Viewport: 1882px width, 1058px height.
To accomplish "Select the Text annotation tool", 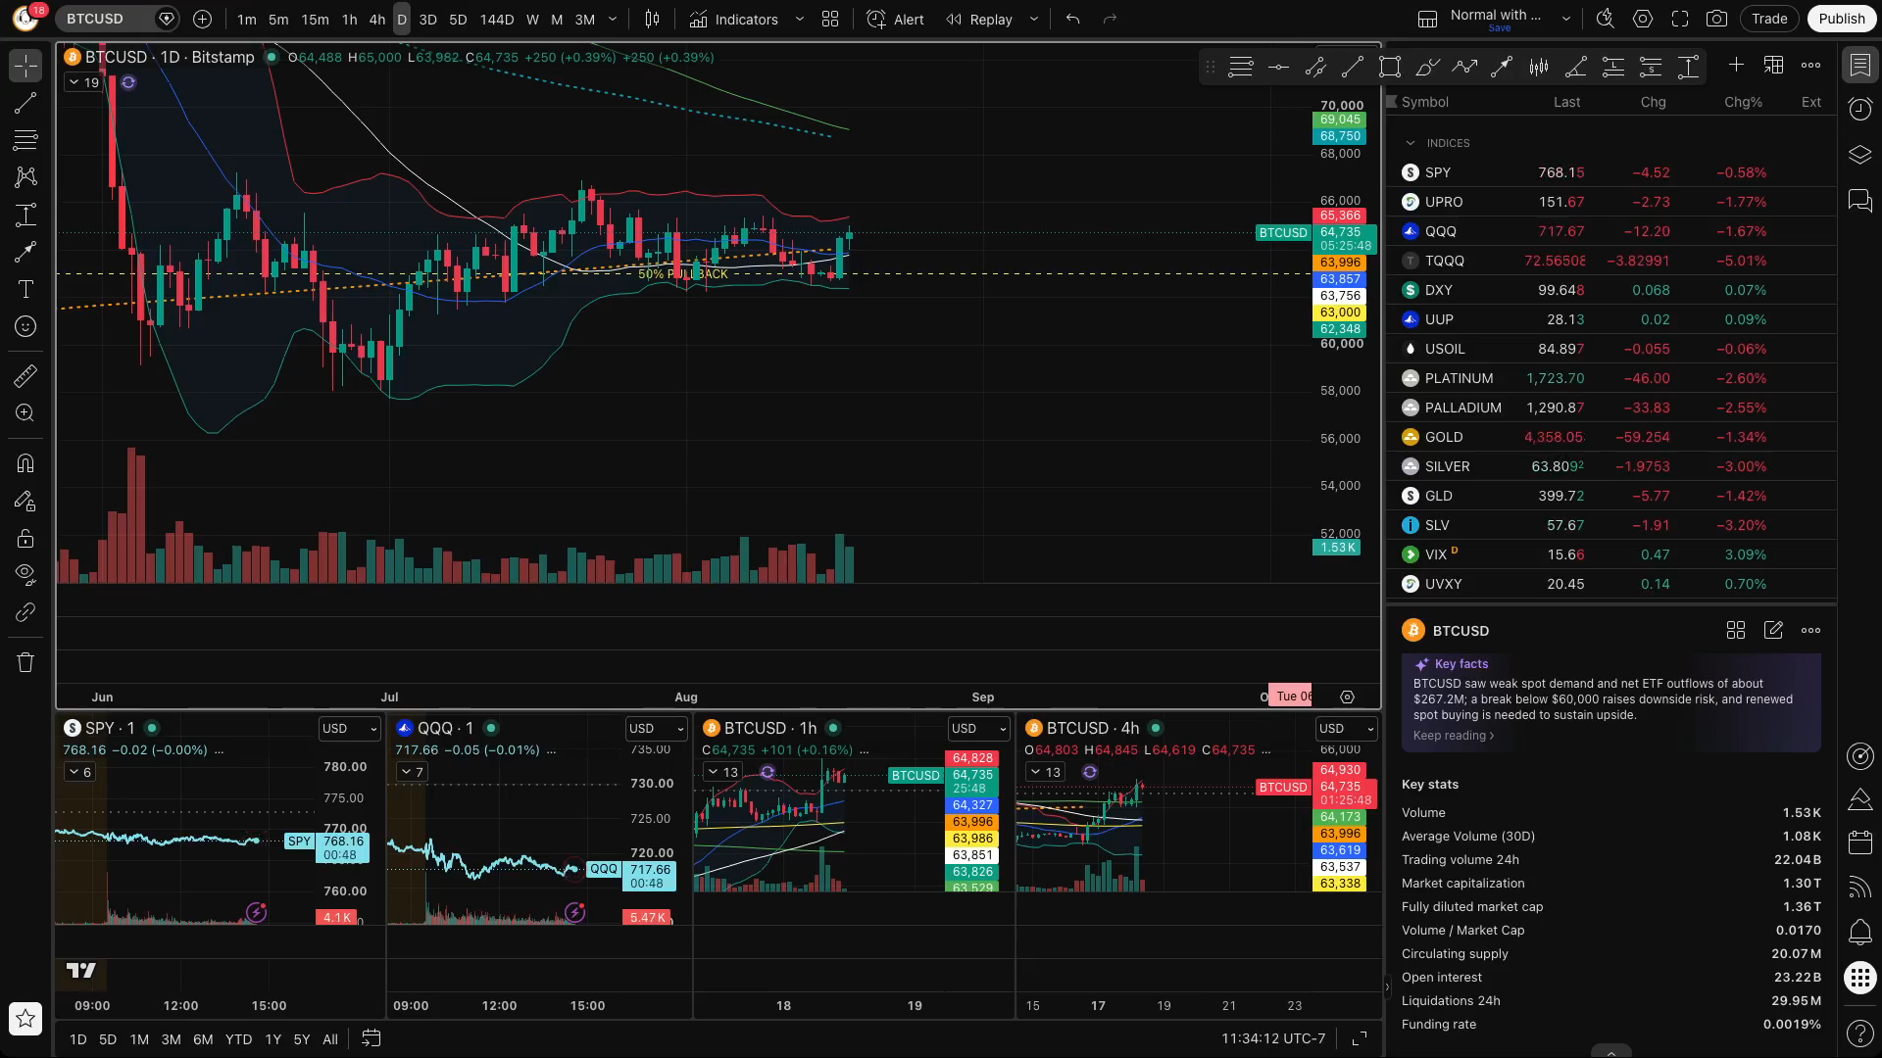I will point(25,289).
